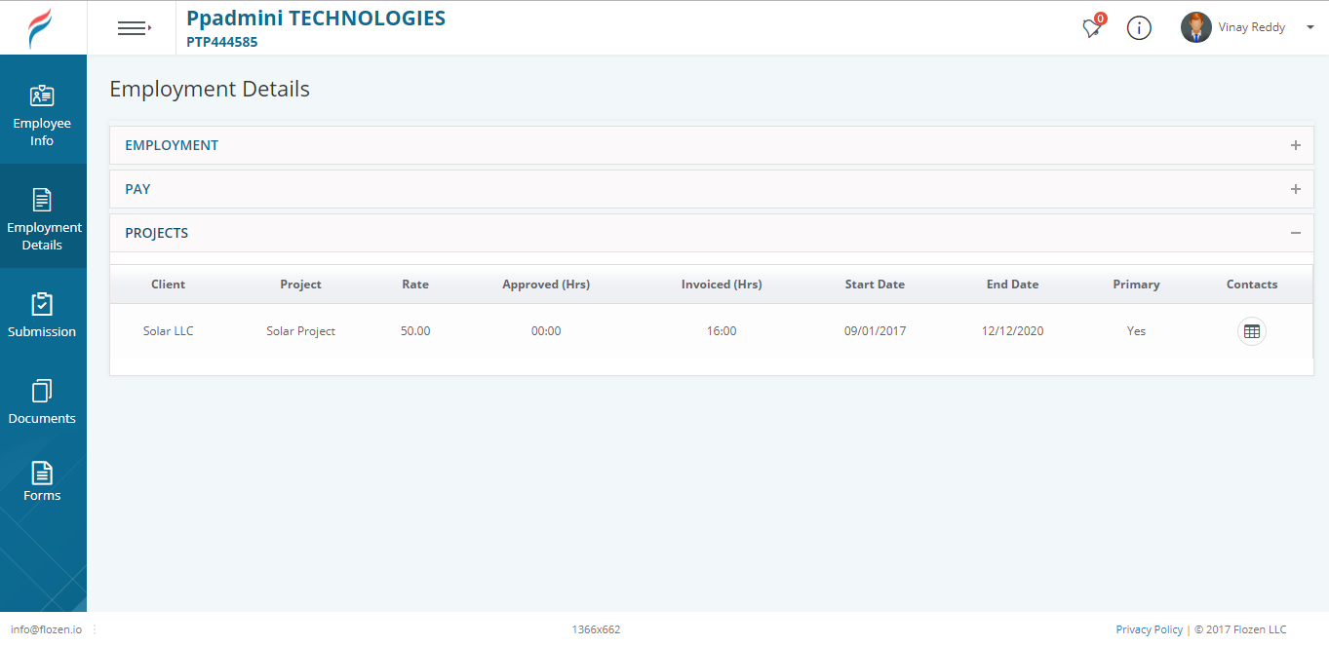Click the Vinay Reddy user name
Image resolution: width=1329 pixels, height=646 pixels.
(x=1252, y=27)
